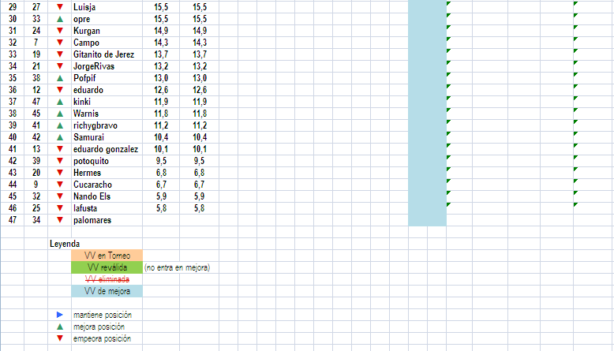
Task: Select the Cucaracho name cell
Action: tap(107, 185)
